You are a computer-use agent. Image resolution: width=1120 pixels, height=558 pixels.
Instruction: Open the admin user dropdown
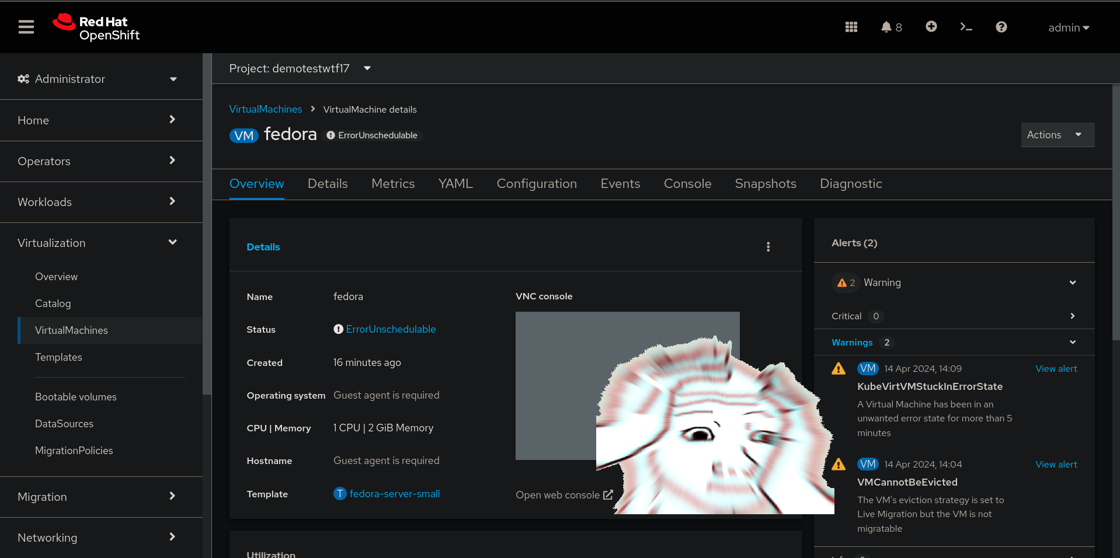pyautogui.click(x=1068, y=27)
